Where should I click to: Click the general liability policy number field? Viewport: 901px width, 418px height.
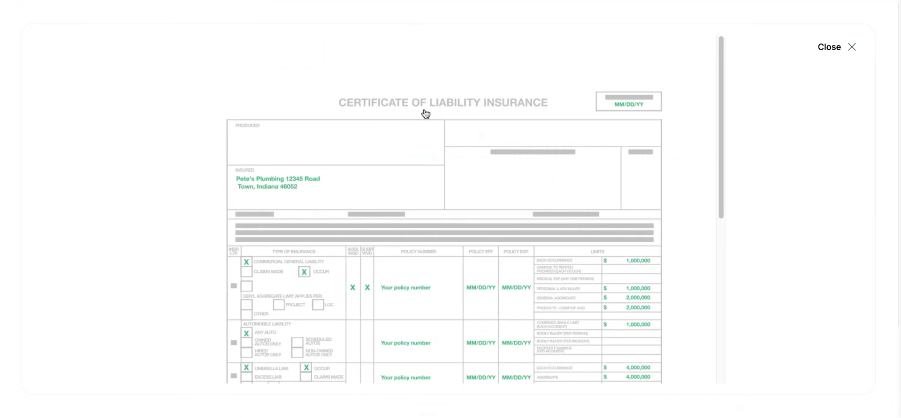click(405, 288)
